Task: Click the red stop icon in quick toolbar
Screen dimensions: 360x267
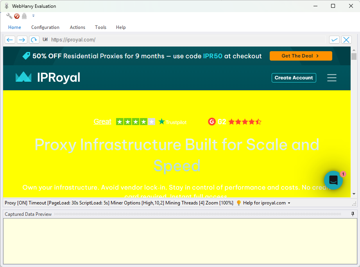Action: click(17, 16)
